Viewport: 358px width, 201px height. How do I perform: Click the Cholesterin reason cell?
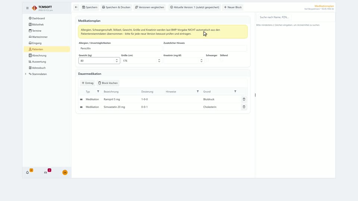210,107
